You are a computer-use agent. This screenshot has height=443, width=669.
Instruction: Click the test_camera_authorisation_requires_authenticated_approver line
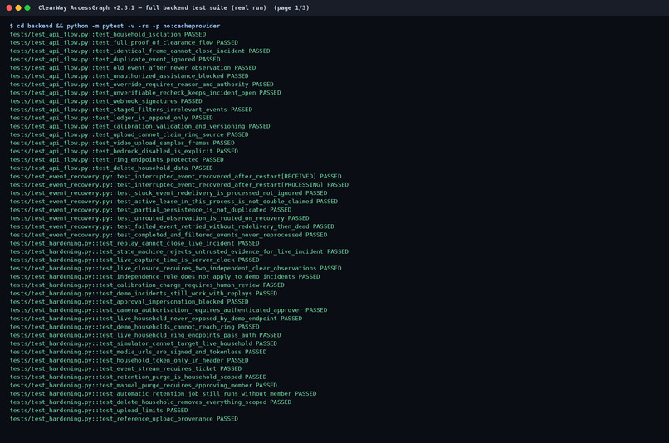pos(168,310)
